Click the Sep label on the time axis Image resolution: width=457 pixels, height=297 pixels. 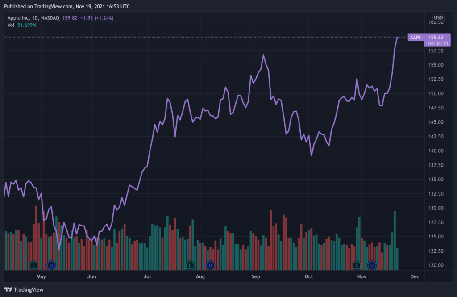tap(256, 276)
